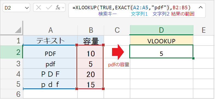This screenshot has height=99, width=215.
Task: Open the Name Box dropdown arrow
Action: [27, 8]
